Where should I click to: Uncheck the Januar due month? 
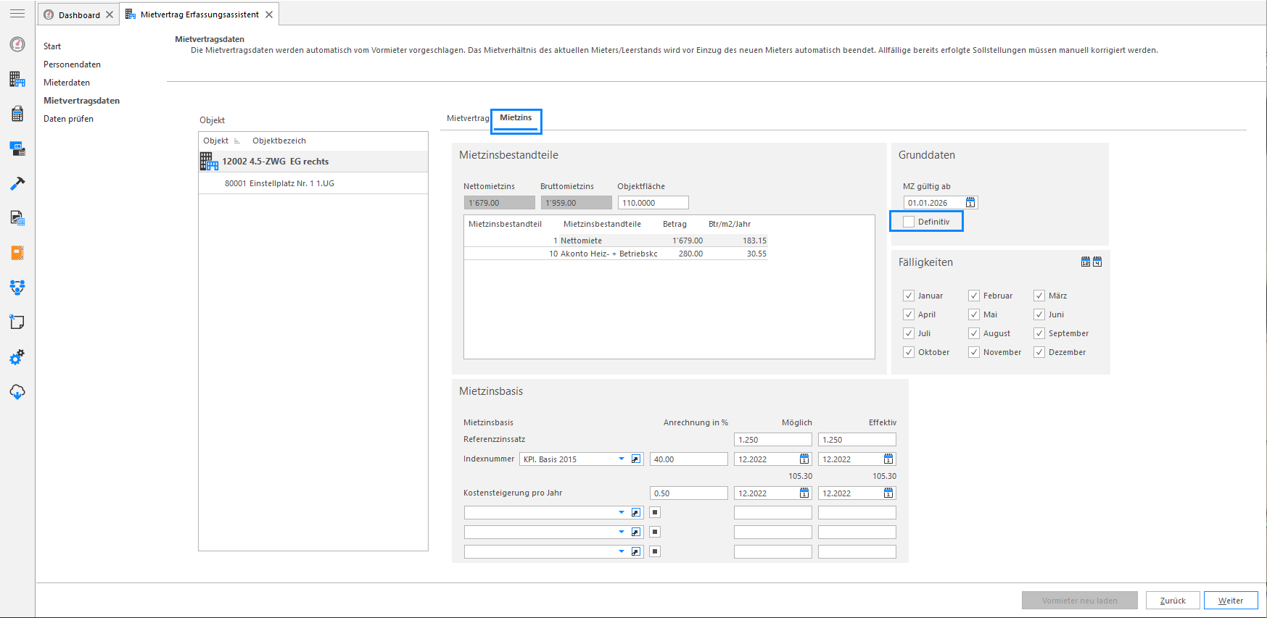(909, 296)
